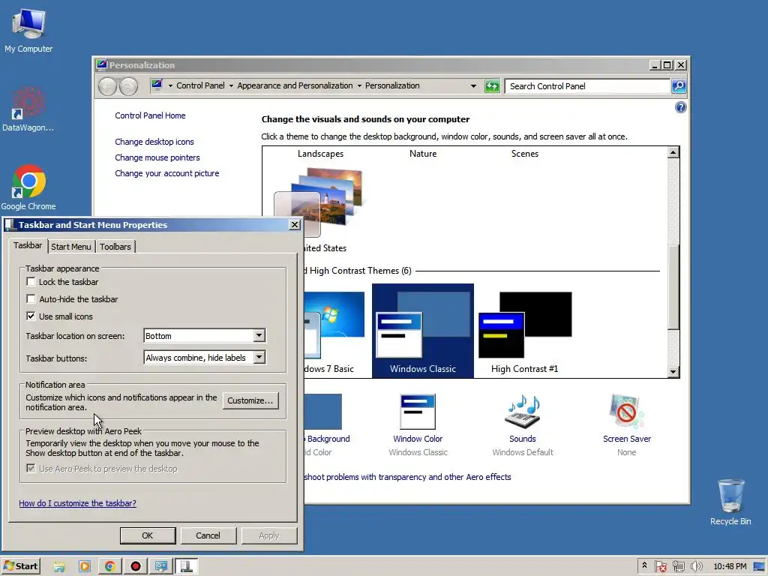The image size is (768, 576).
Task: Open Chrome from the taskbar
Action: click(x=110, y=567)
